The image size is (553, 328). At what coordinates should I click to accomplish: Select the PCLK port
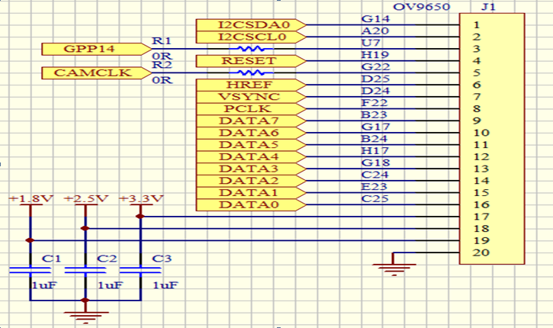(x=251, y=109)
